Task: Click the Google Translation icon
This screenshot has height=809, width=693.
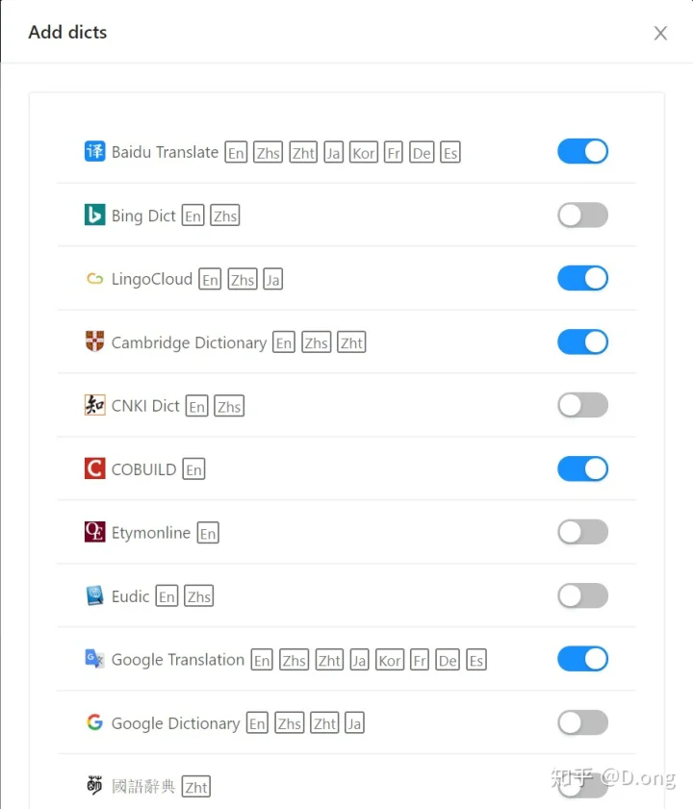Action: [94, 659]
